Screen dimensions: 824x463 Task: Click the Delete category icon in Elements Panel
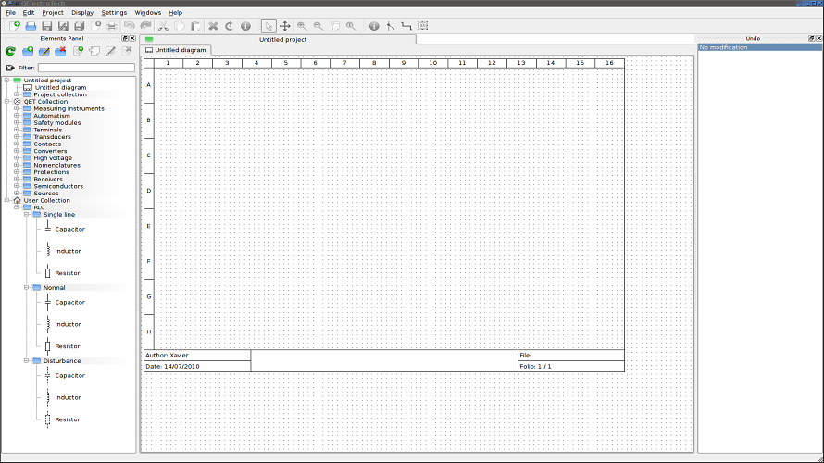click(60, 51)
